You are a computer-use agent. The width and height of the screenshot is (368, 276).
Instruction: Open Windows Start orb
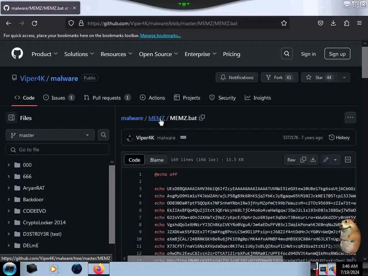tap(10, 269)
